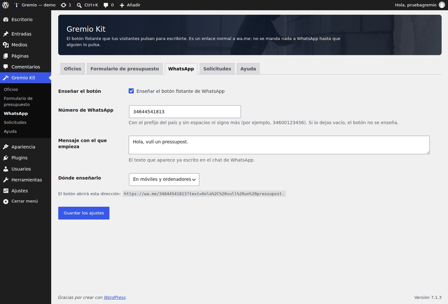Click the Páginas pages icon
448x304 pixels.
coord(6,56)
